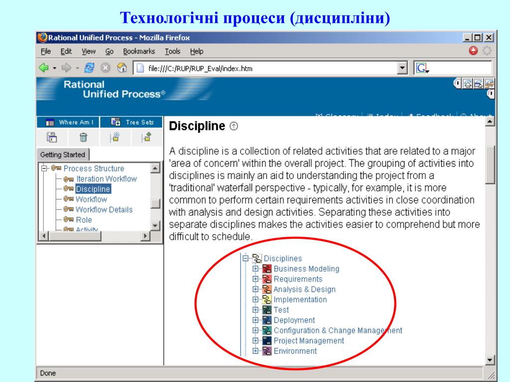Click the Forward arrow button
510x382 pixels.
pos(66,68)
